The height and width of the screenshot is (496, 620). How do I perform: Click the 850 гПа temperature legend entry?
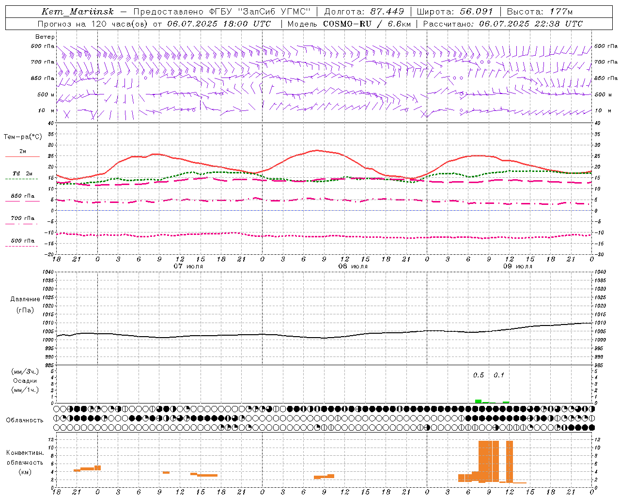pyautogui.click(x=23, y=196)
